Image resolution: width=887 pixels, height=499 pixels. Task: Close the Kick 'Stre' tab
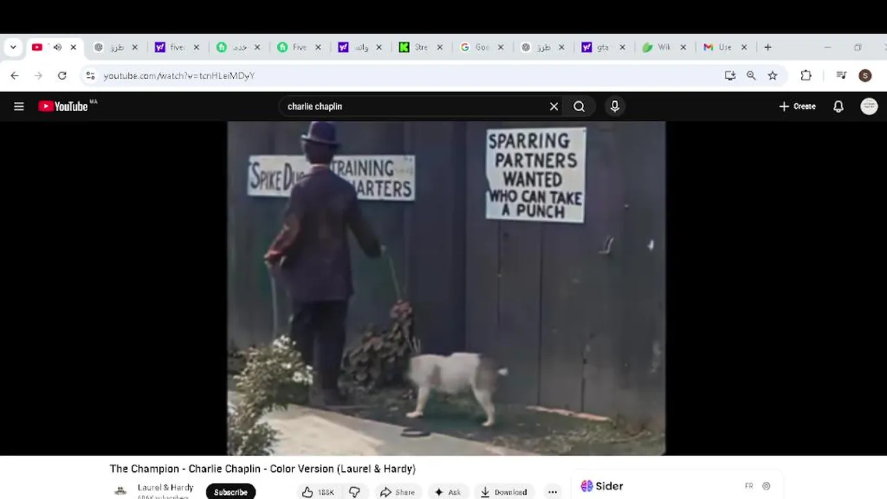click(x=439, y=47)
